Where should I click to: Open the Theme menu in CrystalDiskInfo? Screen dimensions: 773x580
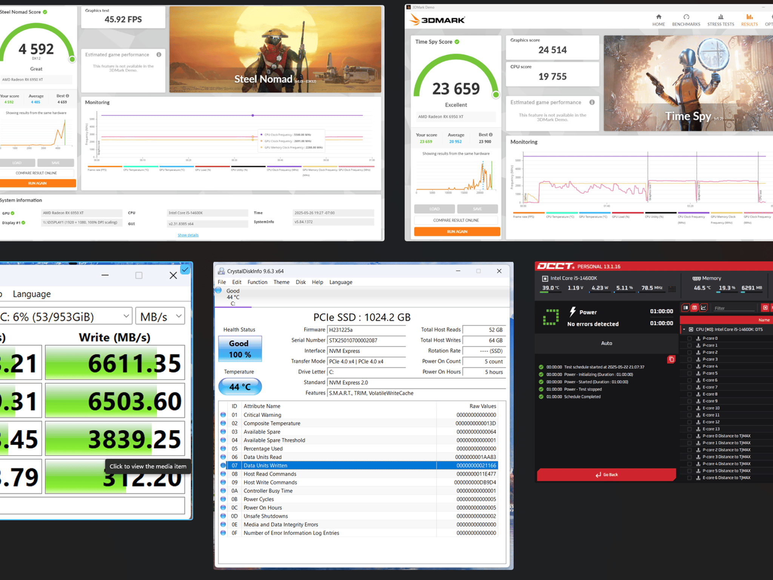[x=281, y=282]
